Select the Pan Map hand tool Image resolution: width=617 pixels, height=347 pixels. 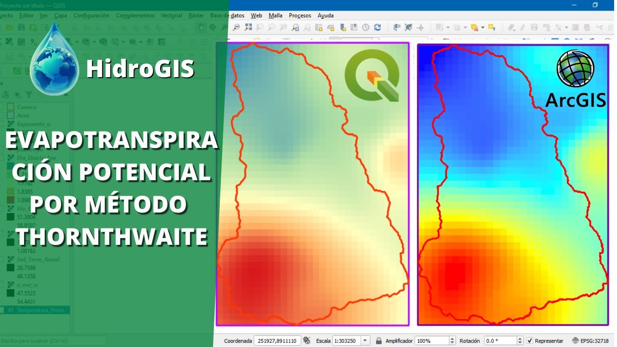(201, 27)
